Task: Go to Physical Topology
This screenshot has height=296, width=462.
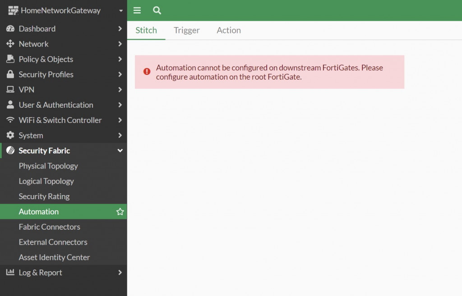Action: pos(63,166)
